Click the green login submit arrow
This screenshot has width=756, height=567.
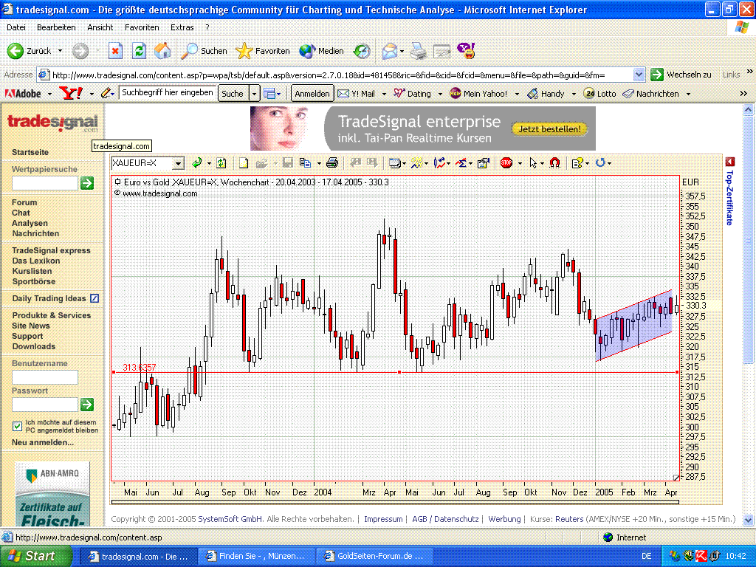click(x=87, y=405)
